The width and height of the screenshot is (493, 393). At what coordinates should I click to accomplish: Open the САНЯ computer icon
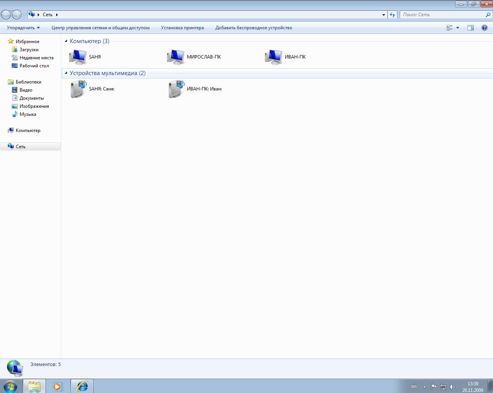click(78, 57)
